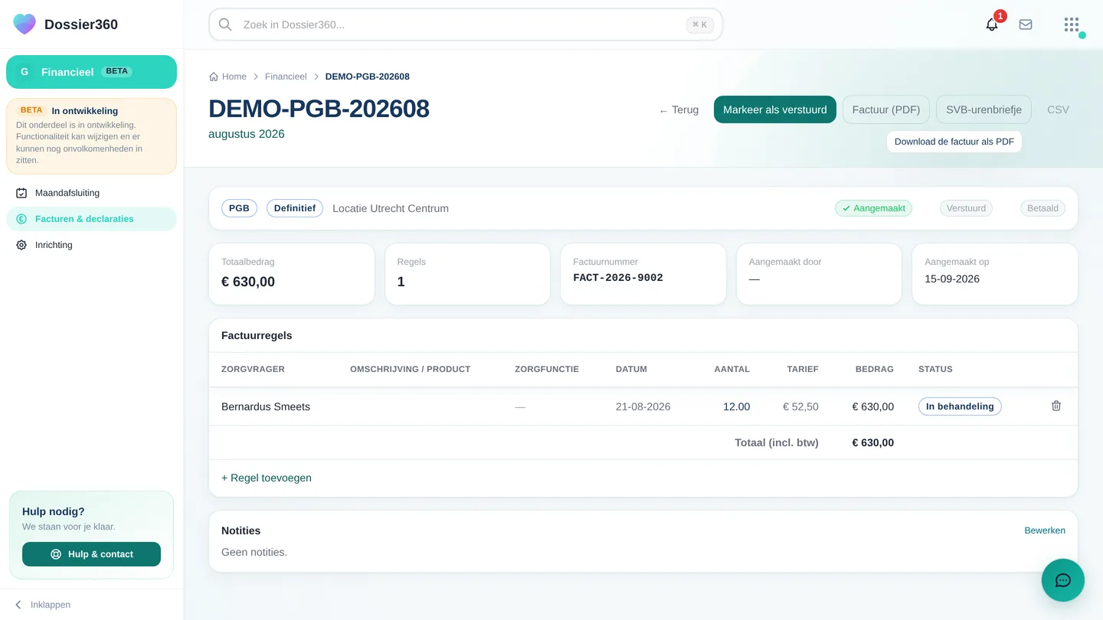The width and height of the screenshot is (1103, 620).
Task: Click the Maandafsluiting calendar icon
Action: (x=21, y=193)
